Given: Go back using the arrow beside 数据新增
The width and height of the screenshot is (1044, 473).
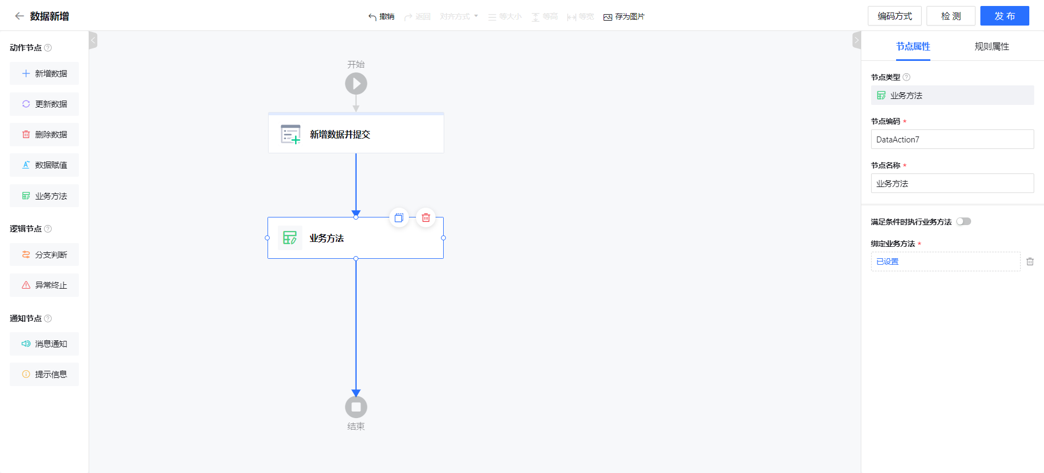Looking at the screenshot, I should (x=19, y=16).
